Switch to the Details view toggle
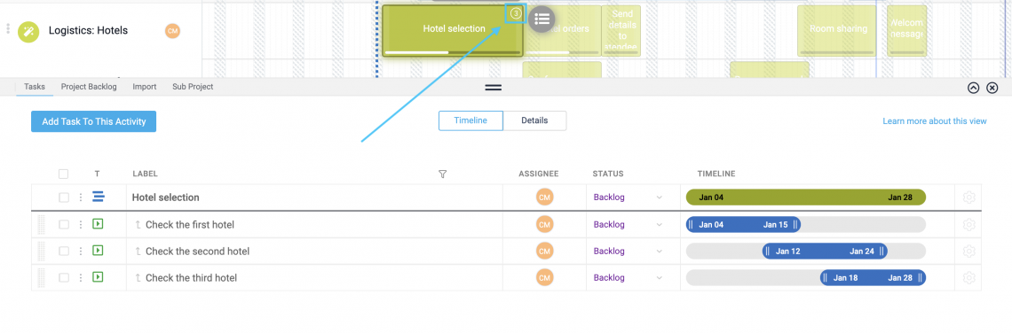Screen dimensions: 1012x333 pyautogui.click(x=534, y=120)
